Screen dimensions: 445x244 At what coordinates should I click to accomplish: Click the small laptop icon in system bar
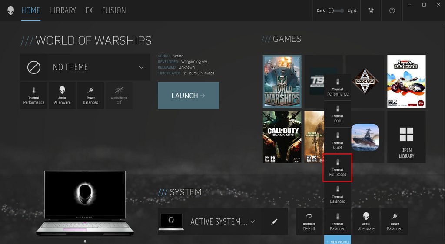(171, 222)
